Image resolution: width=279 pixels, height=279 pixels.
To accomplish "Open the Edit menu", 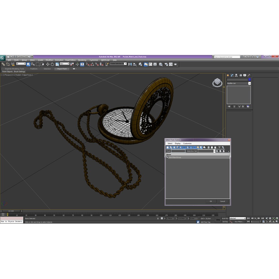I will [x=9, y=60].
